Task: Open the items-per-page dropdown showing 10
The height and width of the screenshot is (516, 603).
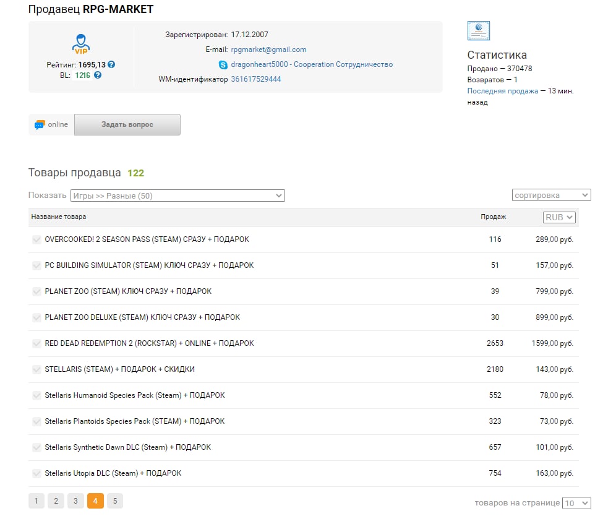Action: pos(576,503)
